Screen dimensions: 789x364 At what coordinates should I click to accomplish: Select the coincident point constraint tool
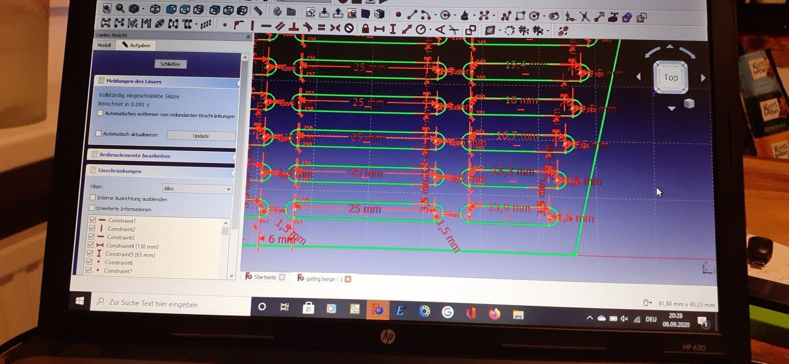(x=225, y=25)
